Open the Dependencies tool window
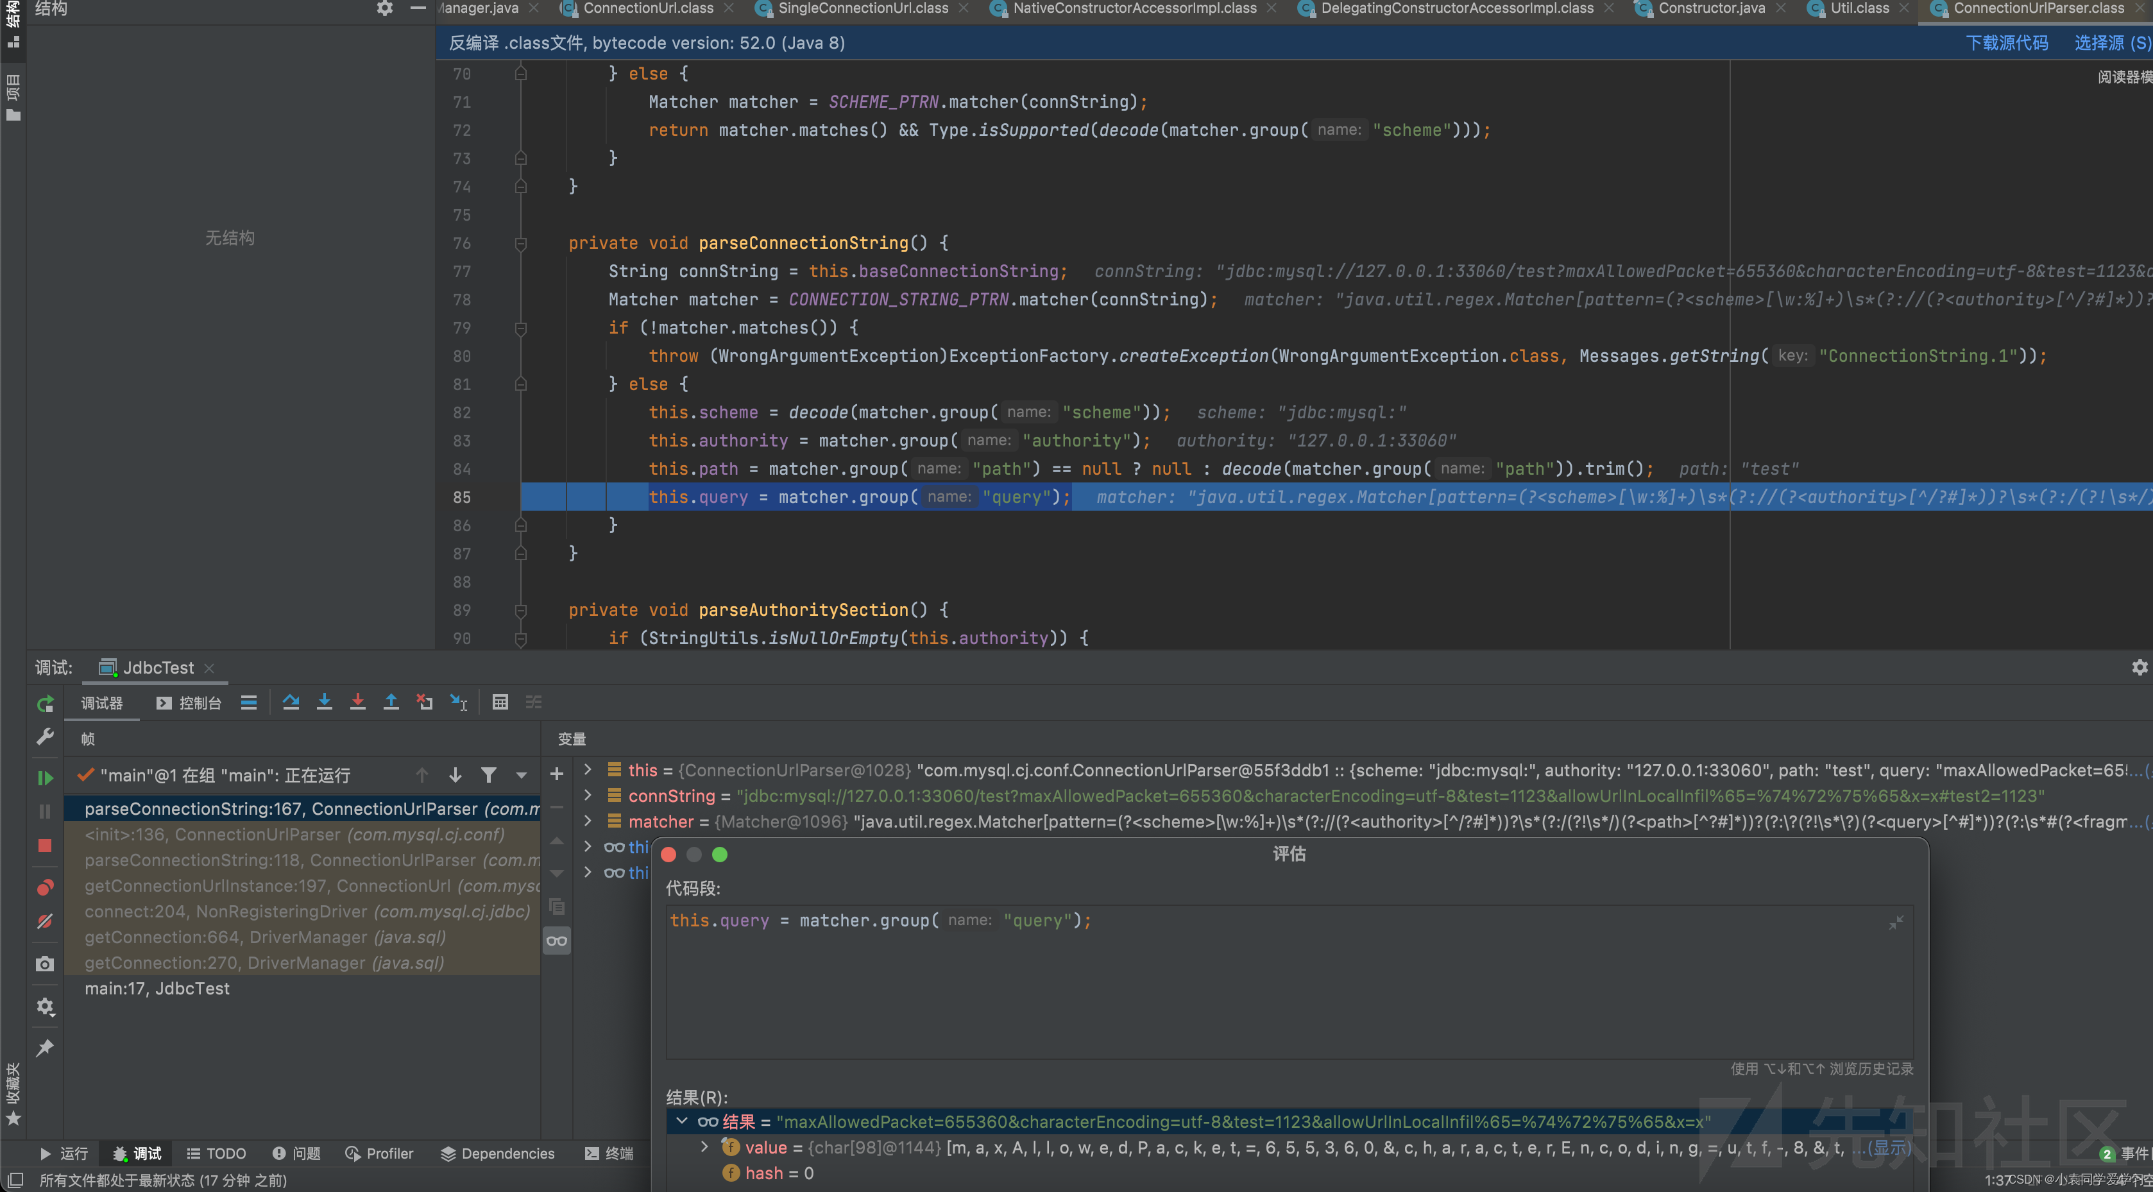 (497, 1153)
